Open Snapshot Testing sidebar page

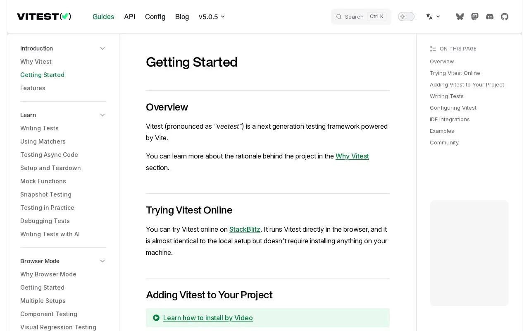(x=46, y=194)
